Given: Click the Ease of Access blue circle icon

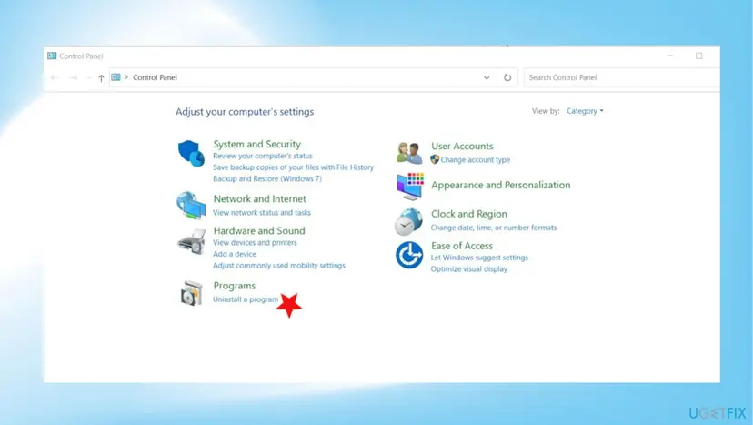Looking at the screenshot, I should (x=409, y=255).
